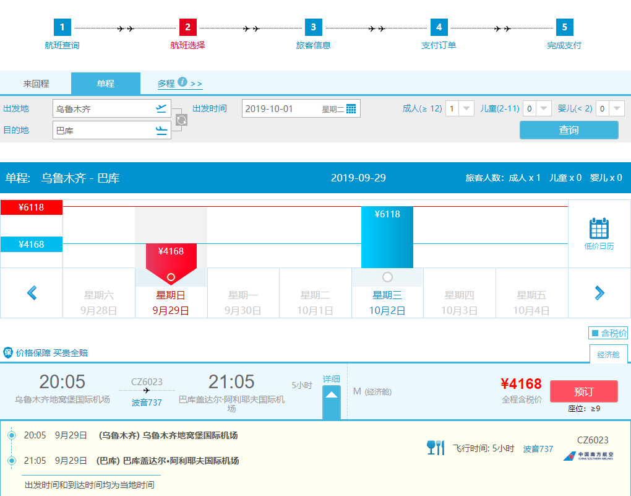
Task: Open the adult passenger count dropdown
Action: pos(466,108)
